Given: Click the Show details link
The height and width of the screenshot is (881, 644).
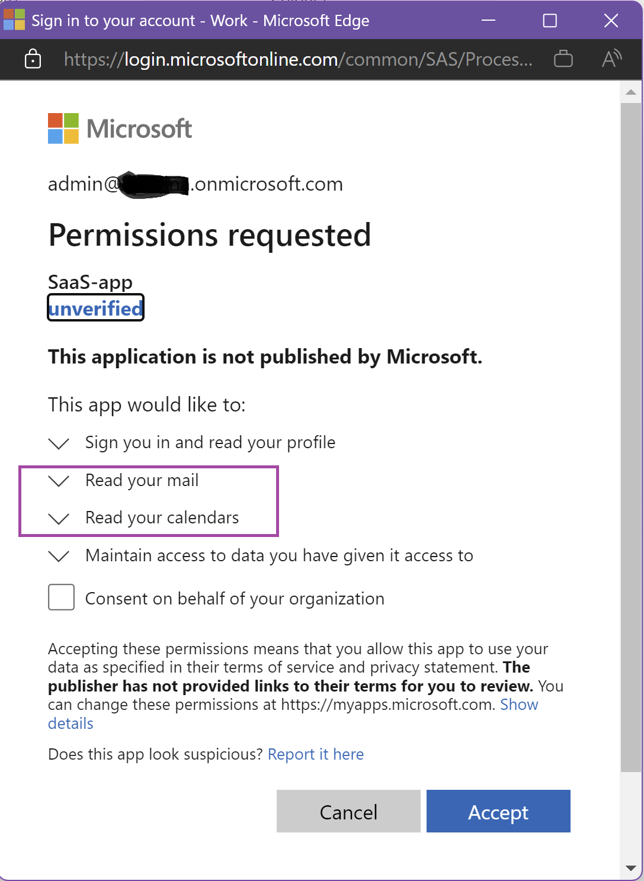Looking at the screenshot, I should 519,705.
